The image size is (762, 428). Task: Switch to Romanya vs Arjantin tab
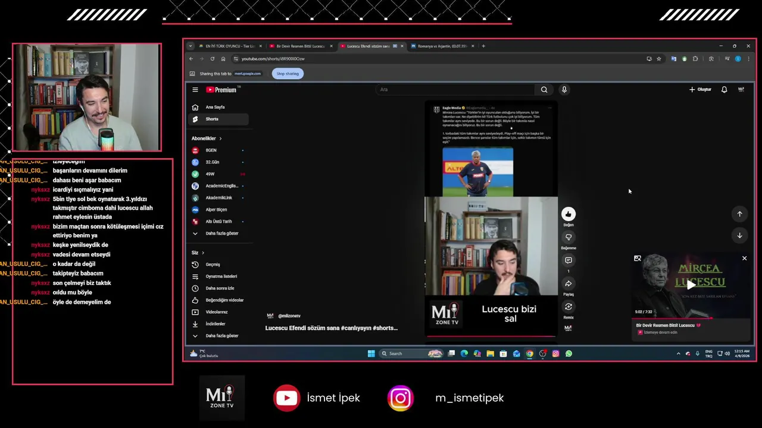(x=441, y=46)
